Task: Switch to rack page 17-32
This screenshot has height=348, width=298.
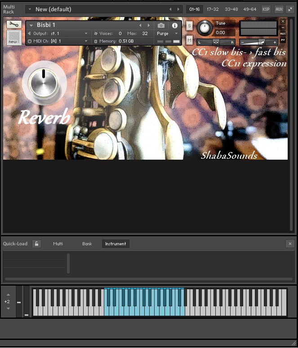Action: pyautogui.click(x=213, y=9)
